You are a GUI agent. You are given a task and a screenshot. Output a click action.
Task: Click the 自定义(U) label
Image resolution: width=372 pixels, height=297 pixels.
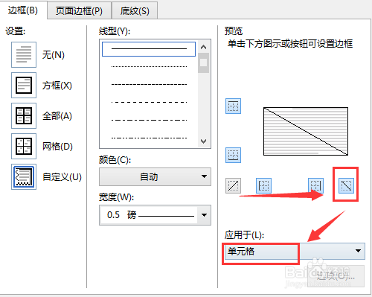coord(62,177)
